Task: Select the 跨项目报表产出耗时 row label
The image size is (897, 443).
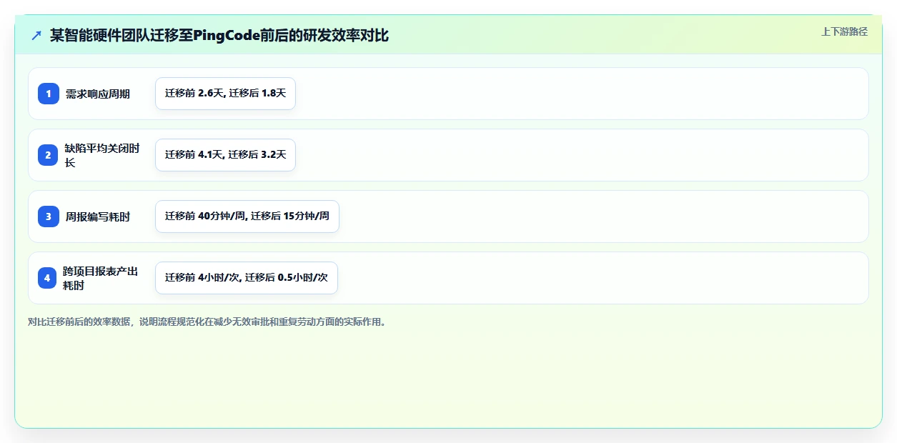Action: [101, 278]
